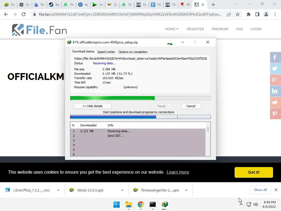The height and width of the screenshot is (211, 281).
Task: Open Chrome profile avatar
Action: [x=266, y=14]
